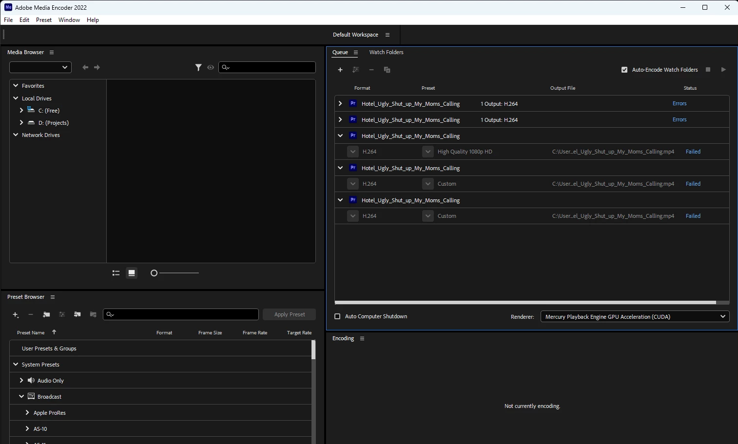738x444 pixels.
Task: Go back in Media Browser with left arrow
Action: click(x=85, y=67)
